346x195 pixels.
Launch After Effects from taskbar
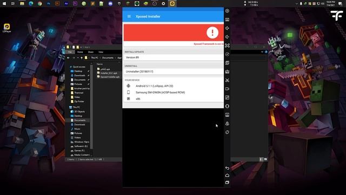[66, 4]
